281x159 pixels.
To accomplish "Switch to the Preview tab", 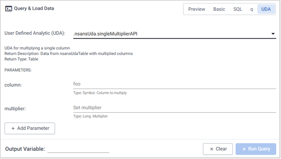I will (x=197, y=9).
